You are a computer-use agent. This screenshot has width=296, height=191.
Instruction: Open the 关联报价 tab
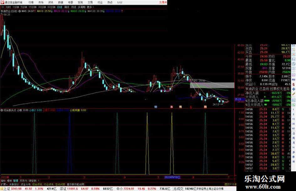pos(14,184)
